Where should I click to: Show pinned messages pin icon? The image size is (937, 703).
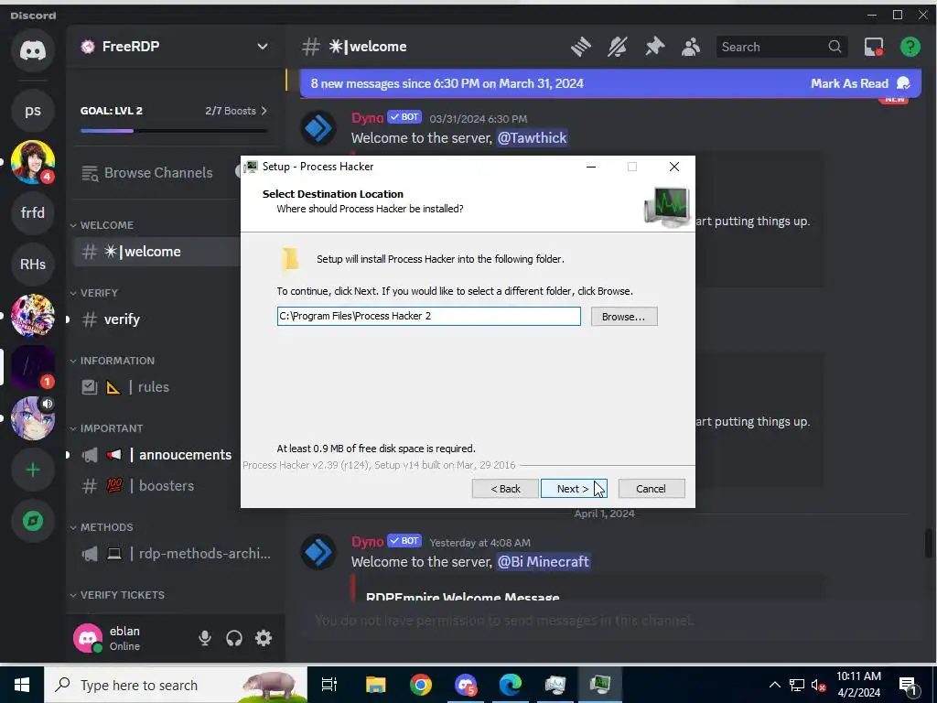coord(654,47)
